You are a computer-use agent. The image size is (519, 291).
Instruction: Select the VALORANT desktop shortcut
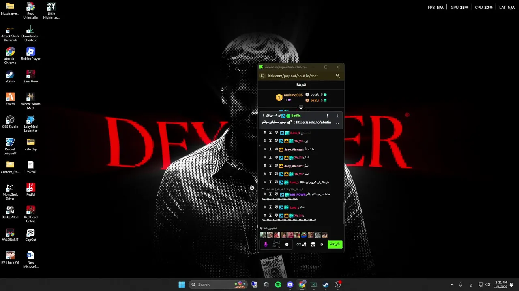(x=10, y=235)
